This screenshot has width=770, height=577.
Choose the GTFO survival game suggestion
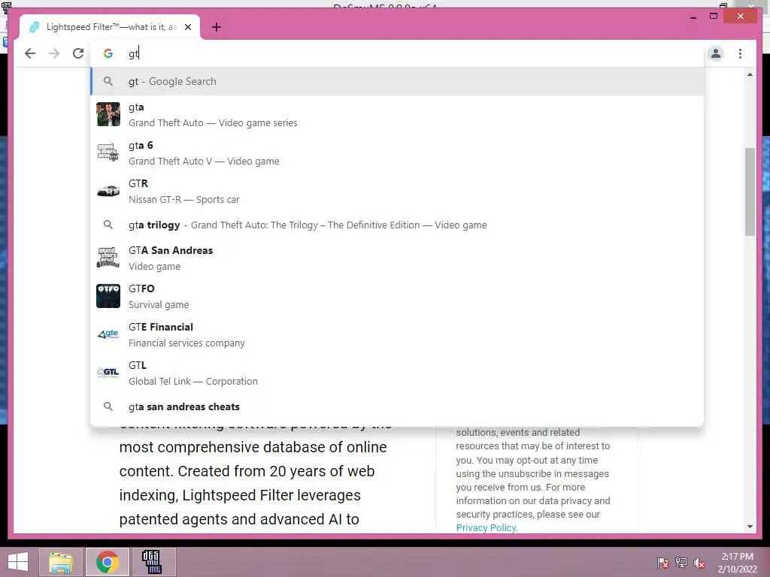397,296
